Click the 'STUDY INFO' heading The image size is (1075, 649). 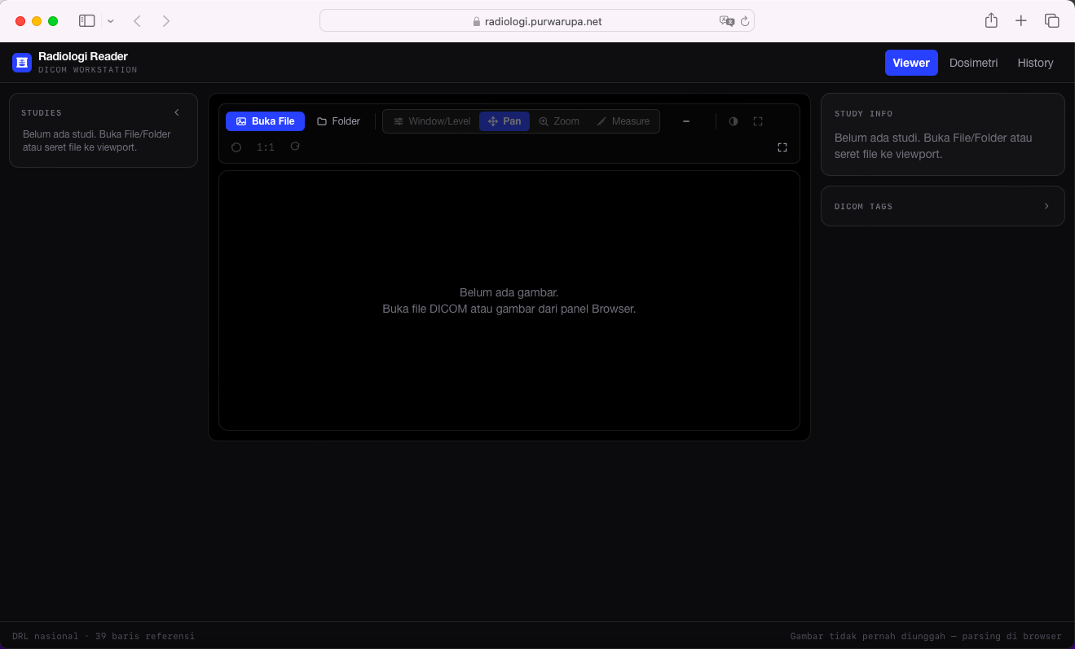[x=863, y=114]
